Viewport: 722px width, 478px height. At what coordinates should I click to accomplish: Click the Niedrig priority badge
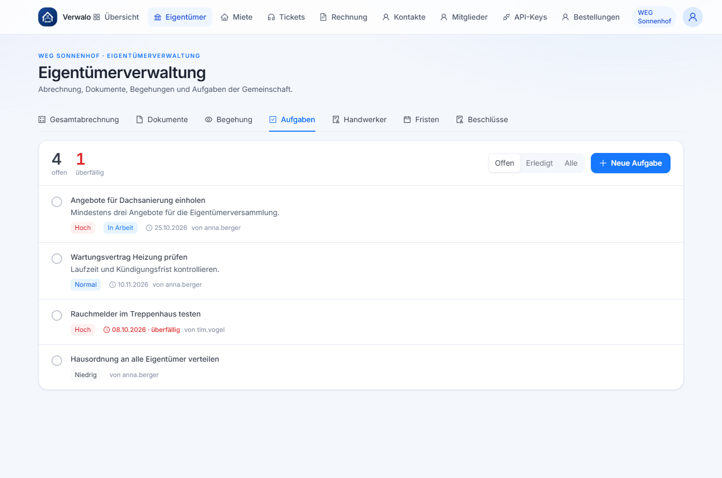click(x=85, y=375)
